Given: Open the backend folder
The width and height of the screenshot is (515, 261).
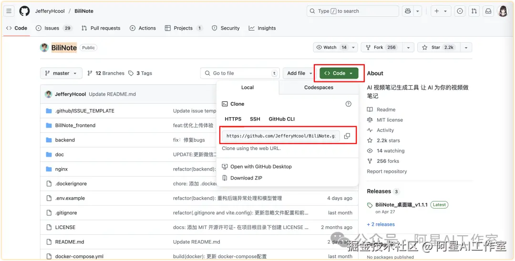Looking at the screenshot, I should 65,140.
